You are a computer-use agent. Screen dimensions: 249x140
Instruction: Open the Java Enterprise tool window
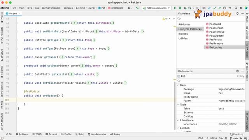point(97,134)
